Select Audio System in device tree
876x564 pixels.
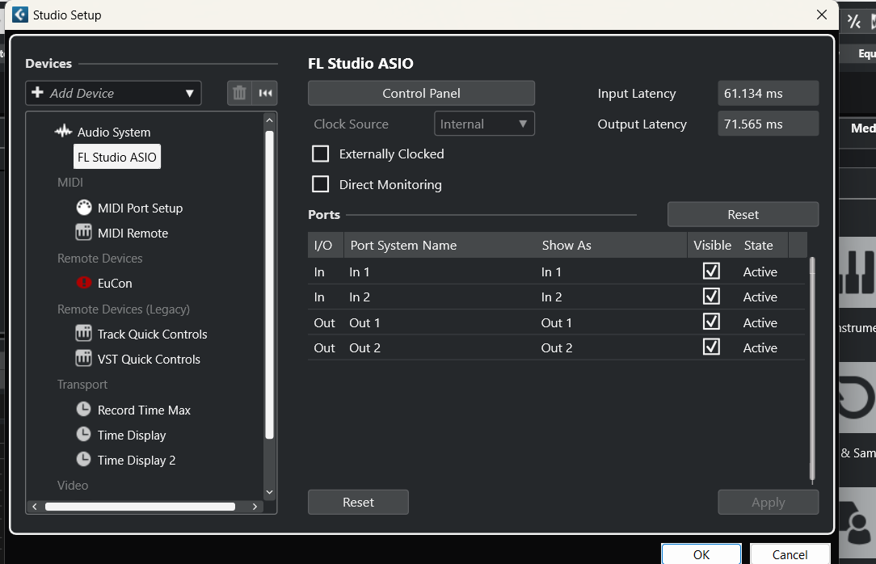click(x=114, y=133)
